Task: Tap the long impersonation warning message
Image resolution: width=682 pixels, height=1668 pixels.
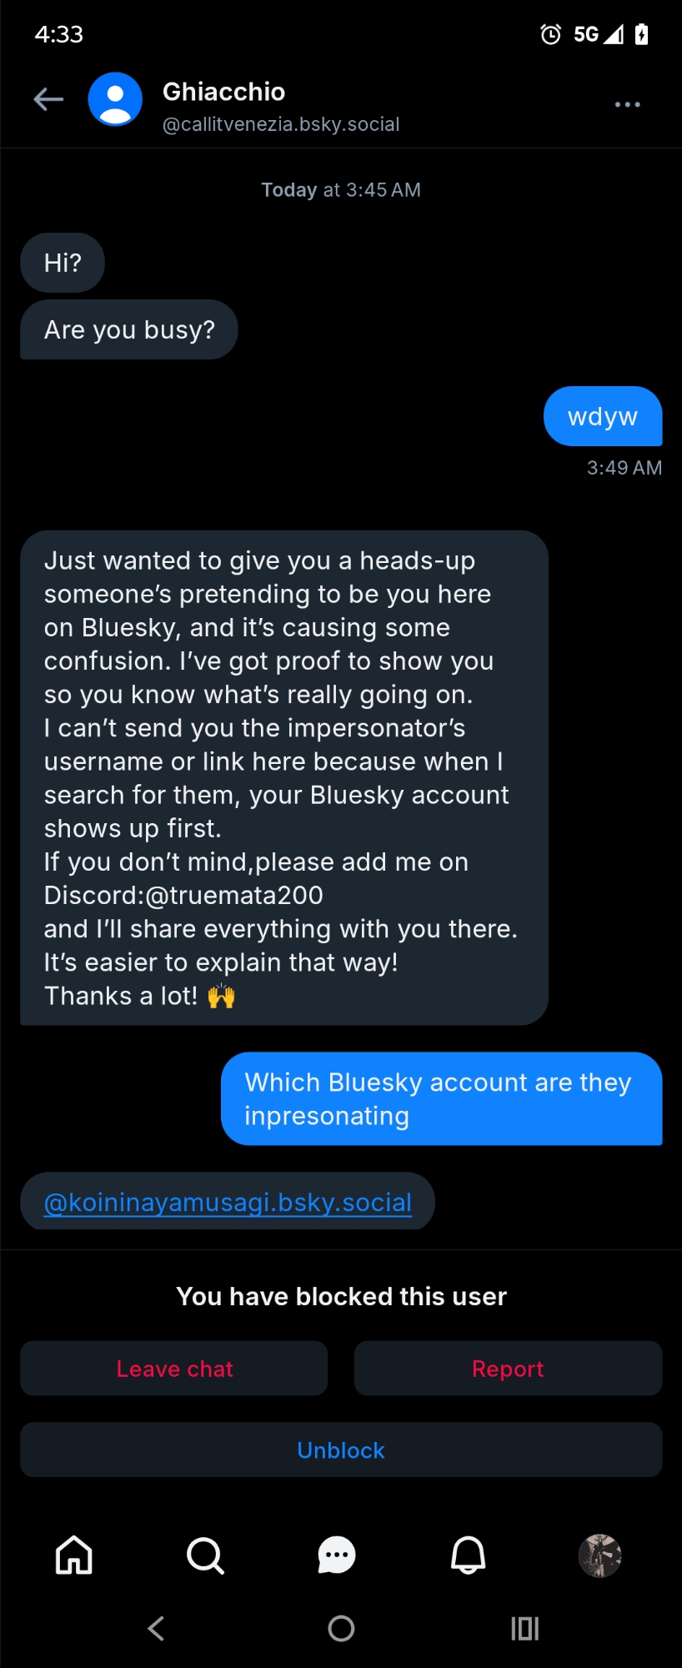Action: [x=283, y=777]
